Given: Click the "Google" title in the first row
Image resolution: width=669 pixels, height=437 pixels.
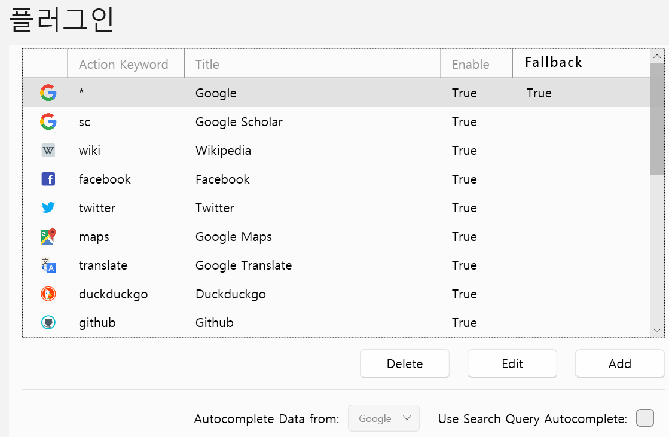Looking at the screenshot, I should pyautogui.click(x=215, y=93).
